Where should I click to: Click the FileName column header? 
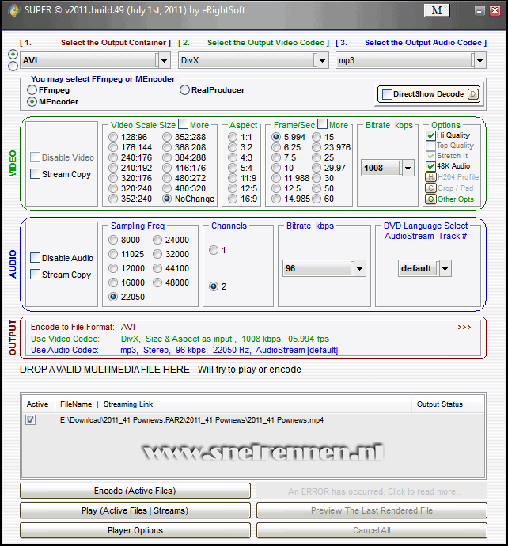pos(76,404)
